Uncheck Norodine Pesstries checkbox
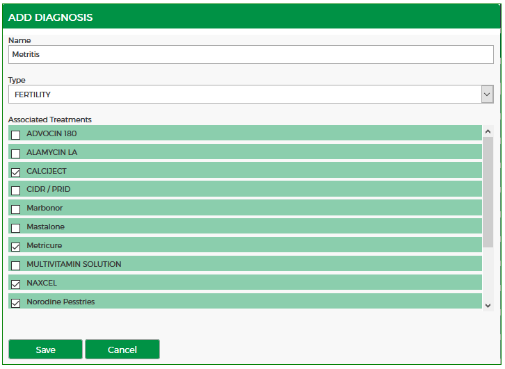The height and width of the screenshot is (369, 505). [15, 303]
